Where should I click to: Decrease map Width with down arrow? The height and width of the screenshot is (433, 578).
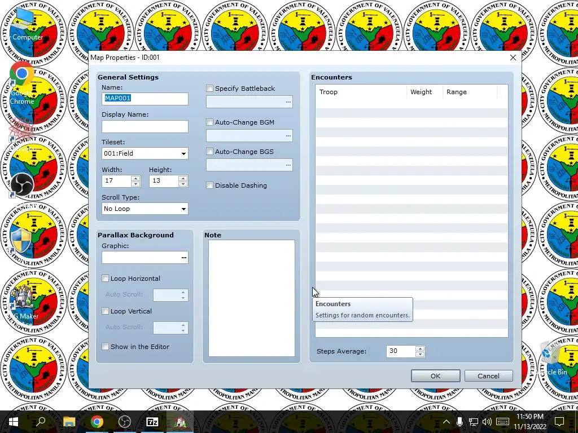(135, 183)
